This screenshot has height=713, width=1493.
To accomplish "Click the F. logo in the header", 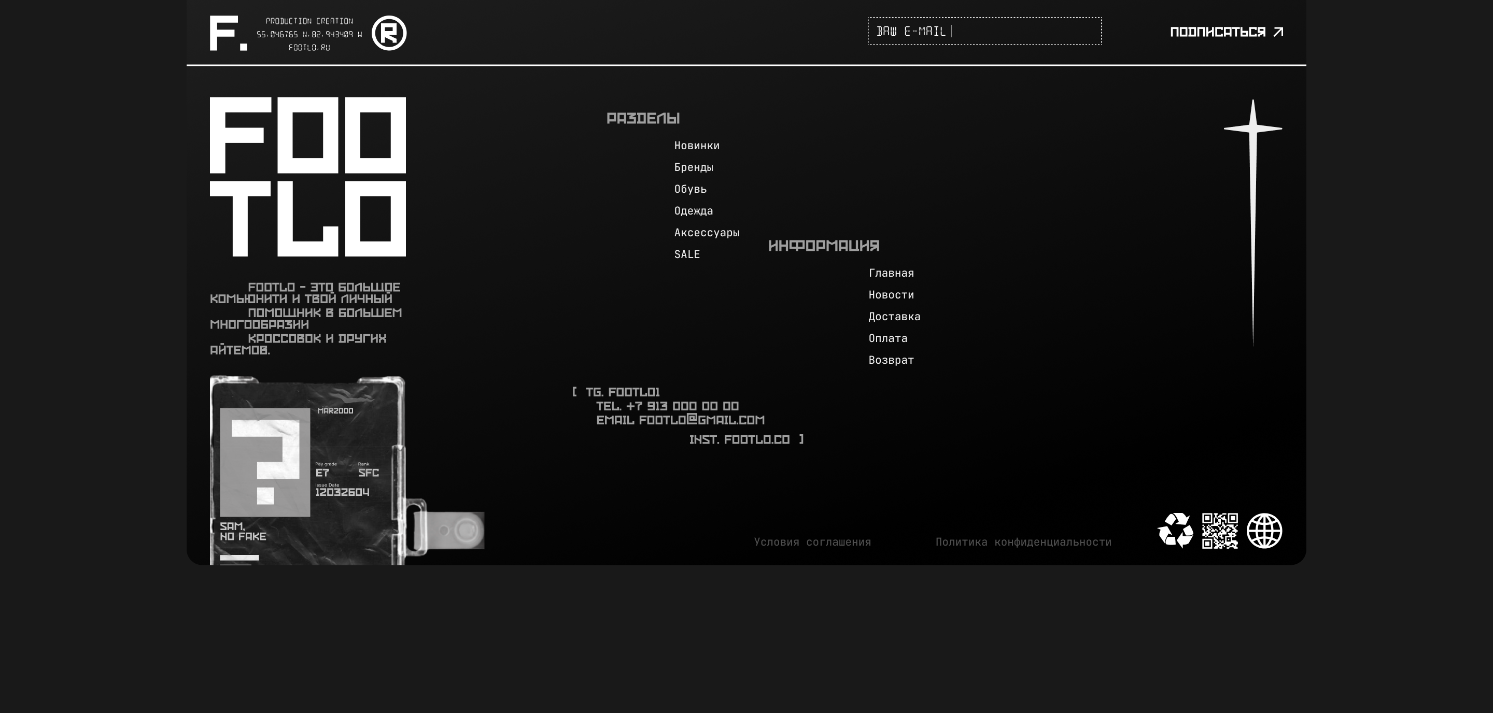I will tap(228, 33).
